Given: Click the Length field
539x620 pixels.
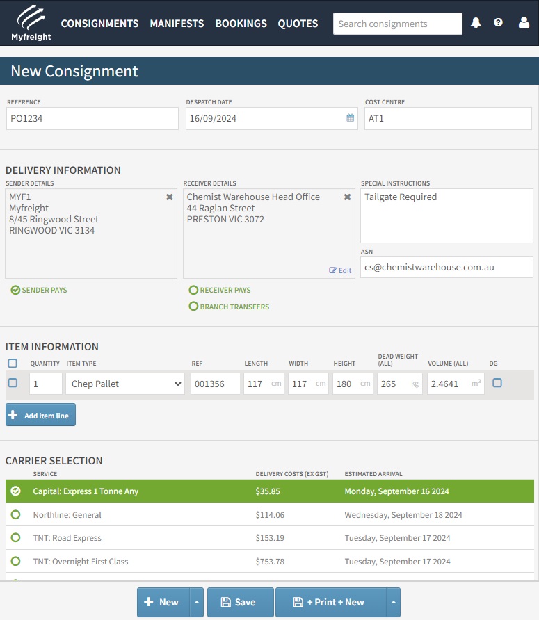Looking at the screenshot, I should pos(264,384).
